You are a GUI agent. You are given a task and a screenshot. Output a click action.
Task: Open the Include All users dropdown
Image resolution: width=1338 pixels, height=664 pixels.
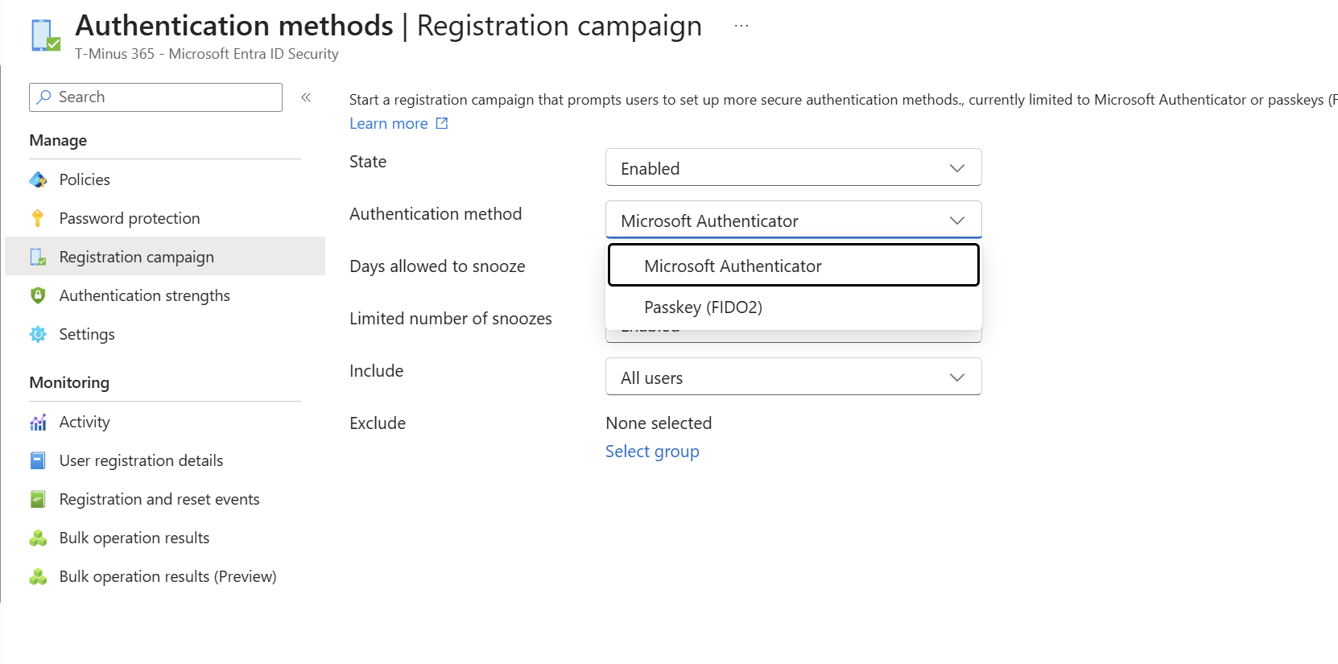coord(793,377)
